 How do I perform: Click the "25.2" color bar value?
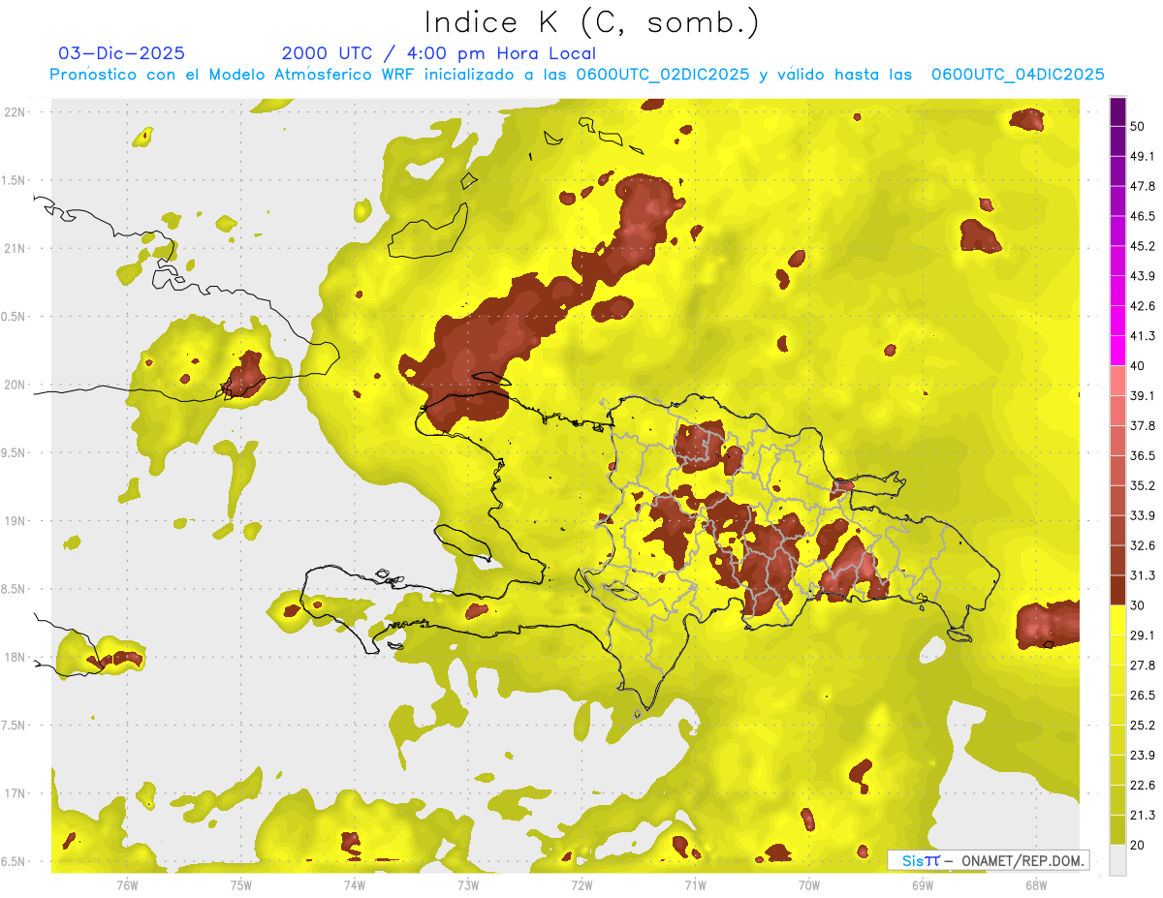1142,726
